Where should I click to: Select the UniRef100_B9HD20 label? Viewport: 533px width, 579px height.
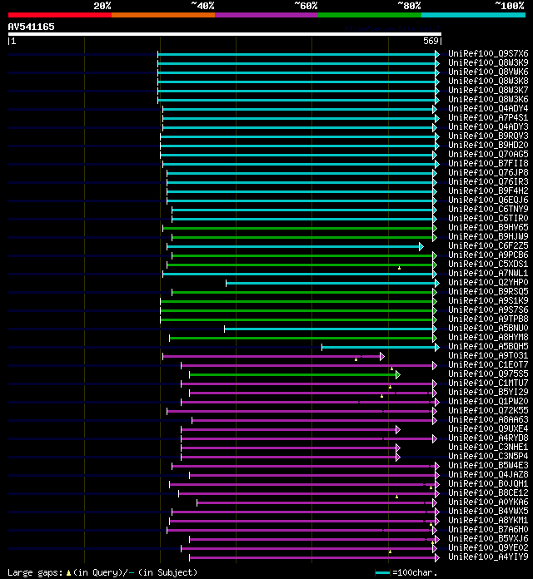click(x=488, y=145)
